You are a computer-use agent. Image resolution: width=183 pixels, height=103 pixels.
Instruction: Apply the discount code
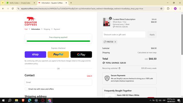[x=152, y=35]
